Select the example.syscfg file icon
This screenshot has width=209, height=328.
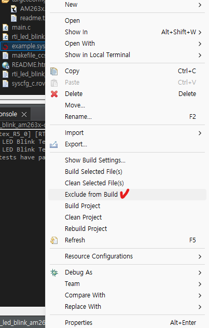pos(5,46)
